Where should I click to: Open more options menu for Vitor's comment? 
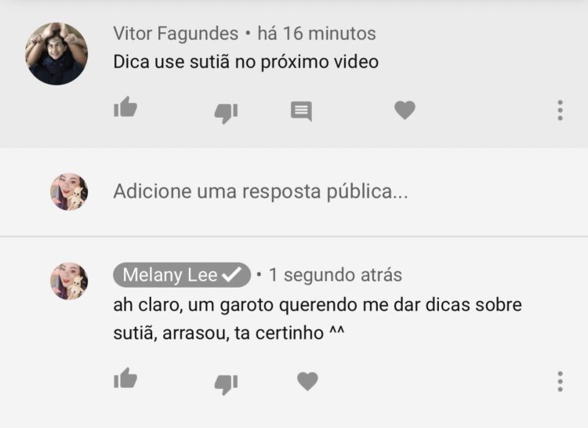(x=560, y=111)
